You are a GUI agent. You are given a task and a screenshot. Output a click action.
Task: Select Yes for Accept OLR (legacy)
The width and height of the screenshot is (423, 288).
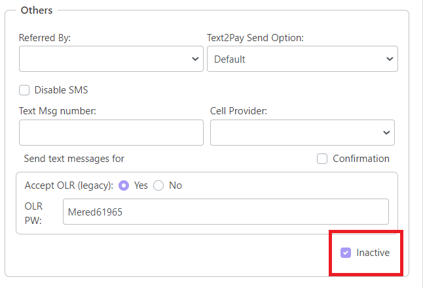click(x=124, y=185)
